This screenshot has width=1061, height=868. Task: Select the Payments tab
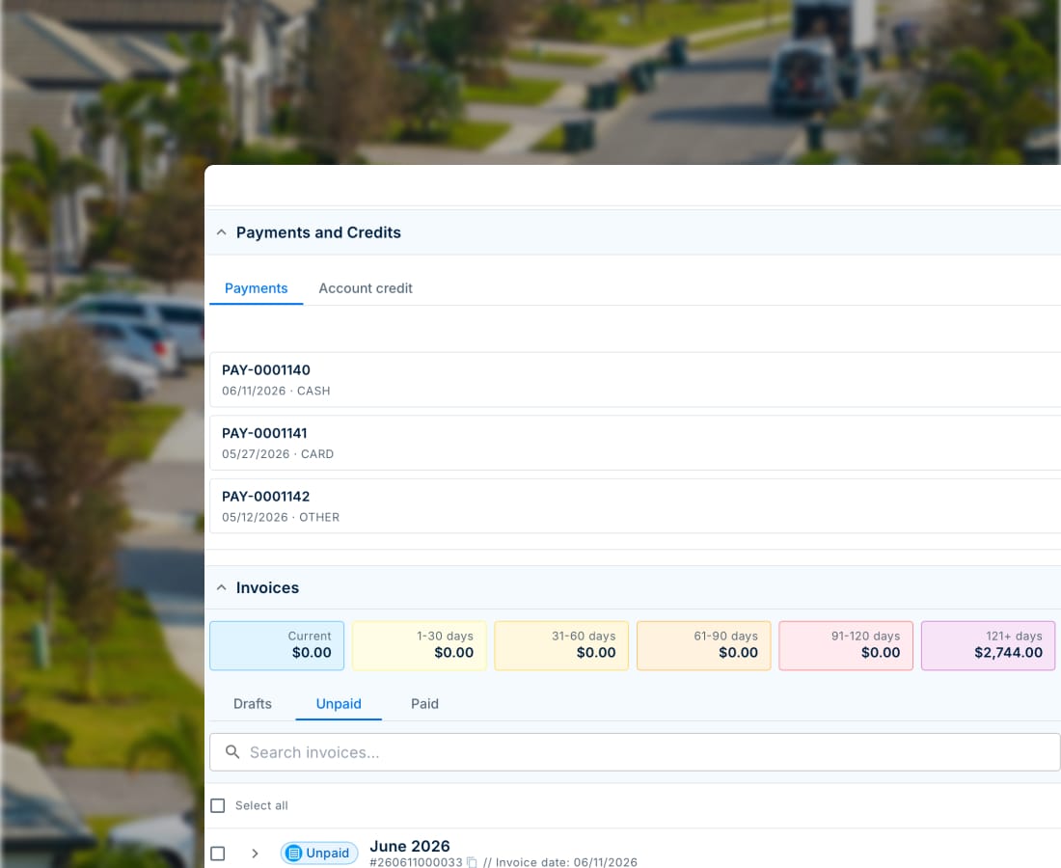256,288
